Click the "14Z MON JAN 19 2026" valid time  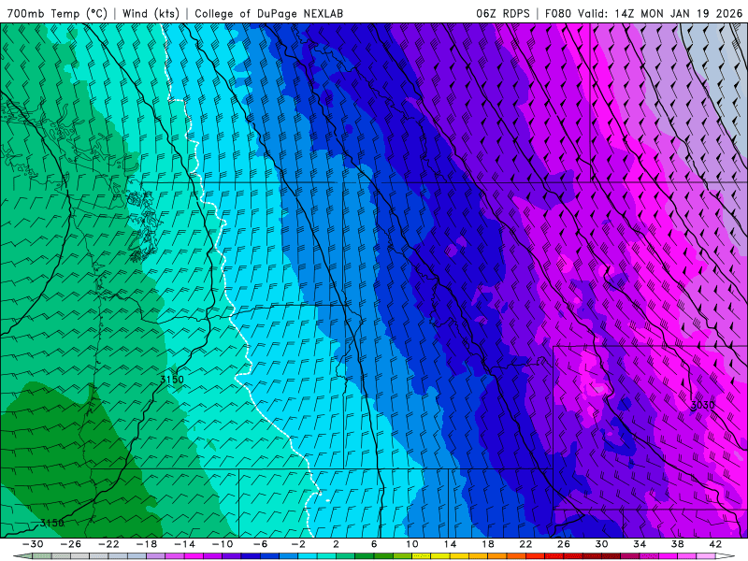tap(679, 14)
